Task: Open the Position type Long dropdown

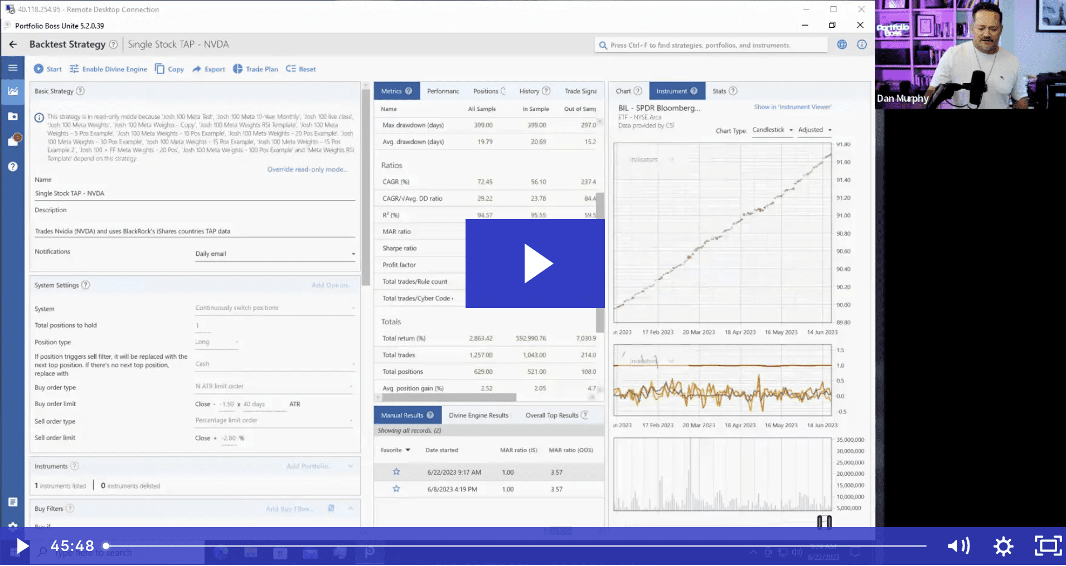Action: [217, 342]
